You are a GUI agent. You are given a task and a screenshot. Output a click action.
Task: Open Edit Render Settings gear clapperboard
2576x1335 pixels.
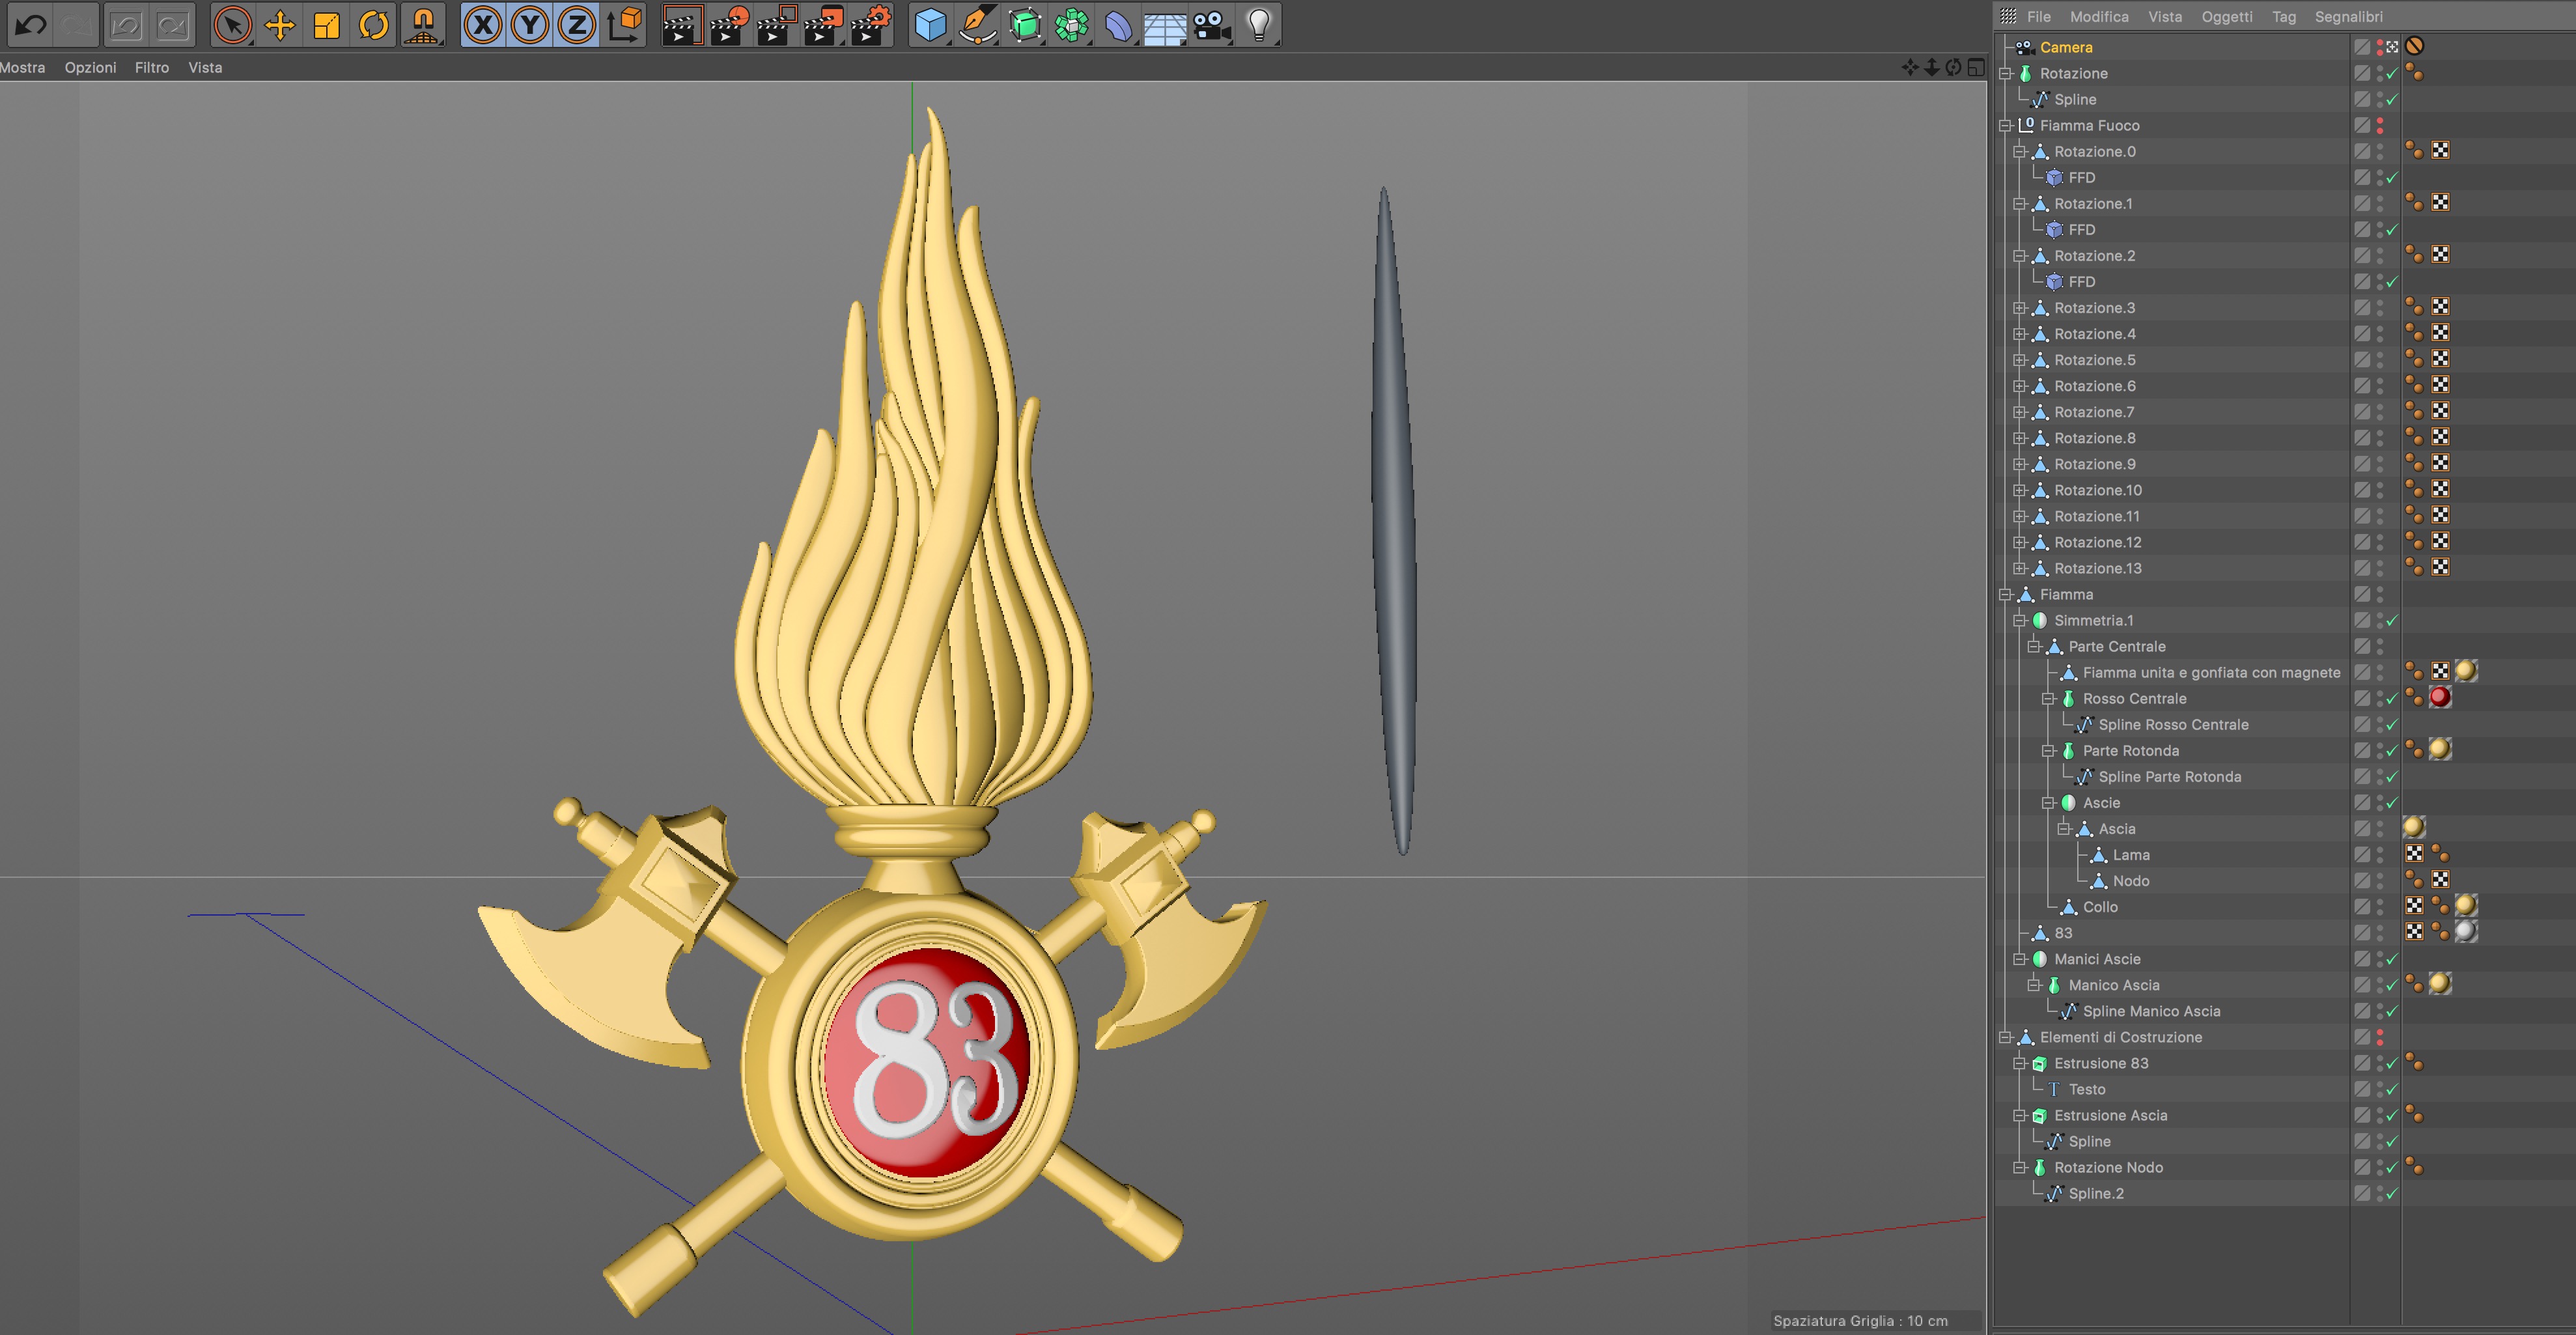click(x=871, y=25)
